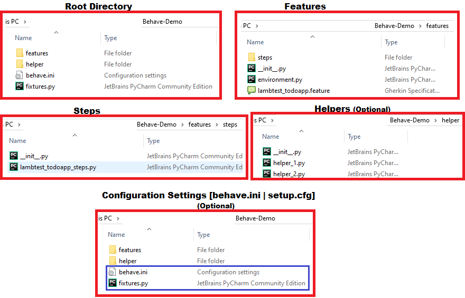Viewport: 465px width, 298px height.
Task: Select 'helper_1.py' file name
Action: click(x=289, y=163)
